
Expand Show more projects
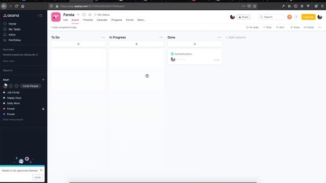pyautogui.click(x=13, y=120)
